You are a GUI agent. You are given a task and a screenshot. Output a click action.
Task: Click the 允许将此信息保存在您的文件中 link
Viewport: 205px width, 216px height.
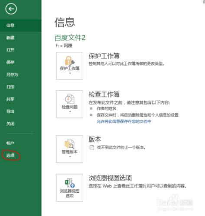[x=124, y=121]
